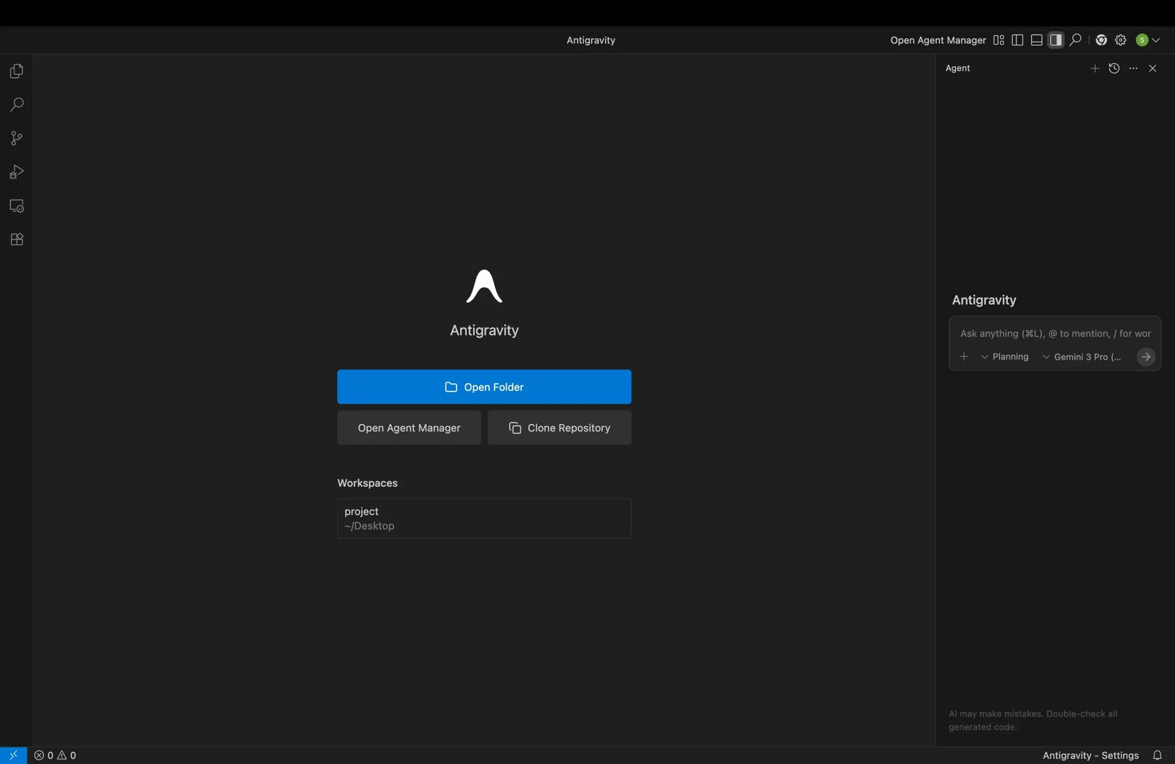Image resolution: width=1175 pixels, height=764 pixels.
Task: Expand the account menu chevron
Action: click(1155, 40)
